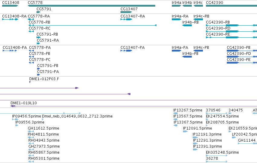Select protein CG5791-PB
This screenshot has width=257, height=163.
48,66
